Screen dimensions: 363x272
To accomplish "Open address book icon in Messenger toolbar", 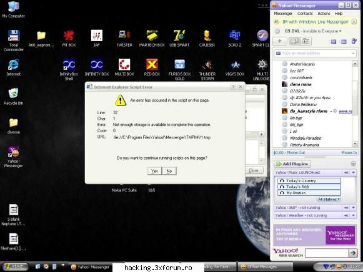I will (306, 41).
